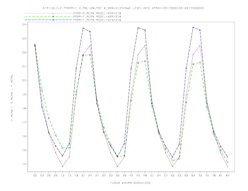Click y-axis tick value 18
The image size is (248, 191).
[24, 108]
